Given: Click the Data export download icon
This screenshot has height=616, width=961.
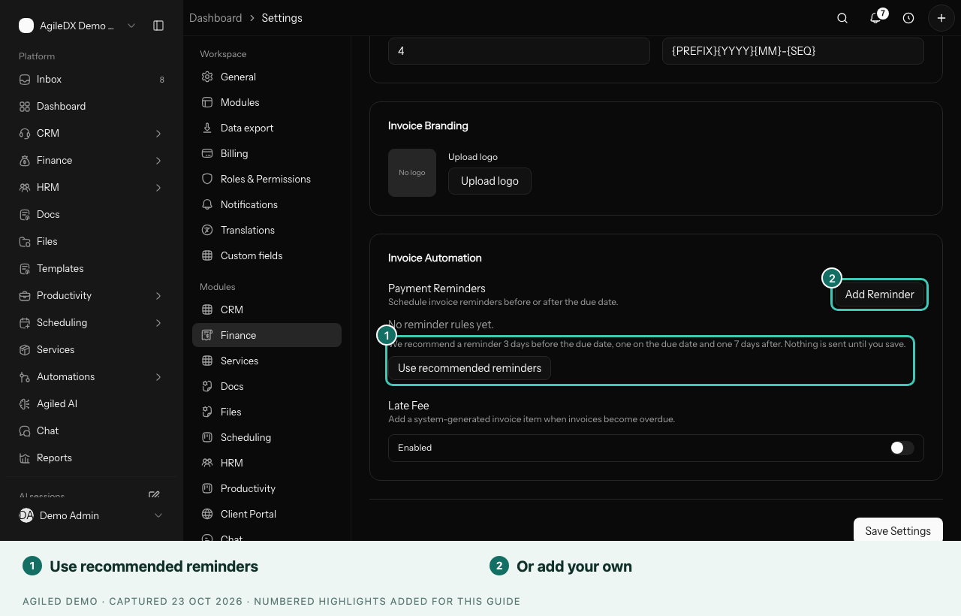Looking at the screenshot, I should 207,128.
